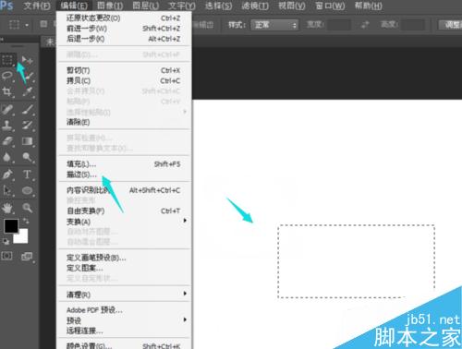Select the Crop tool
This screenshot has height=349, width=462.
(7, 91)
